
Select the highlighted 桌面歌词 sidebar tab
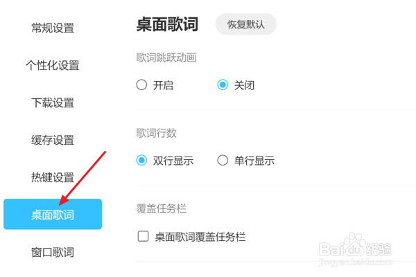pyautogui.click(x=53, y=214)
